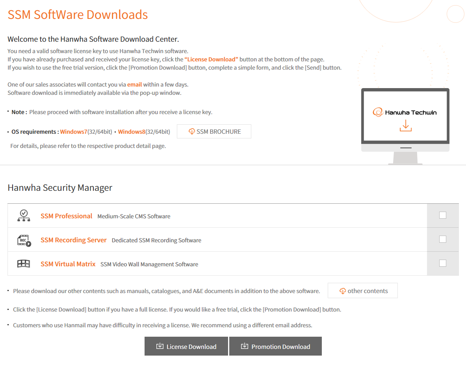The image size is (466, 378).
Task: Click the orange "License Download" text in intro
Action: [211, 59]
